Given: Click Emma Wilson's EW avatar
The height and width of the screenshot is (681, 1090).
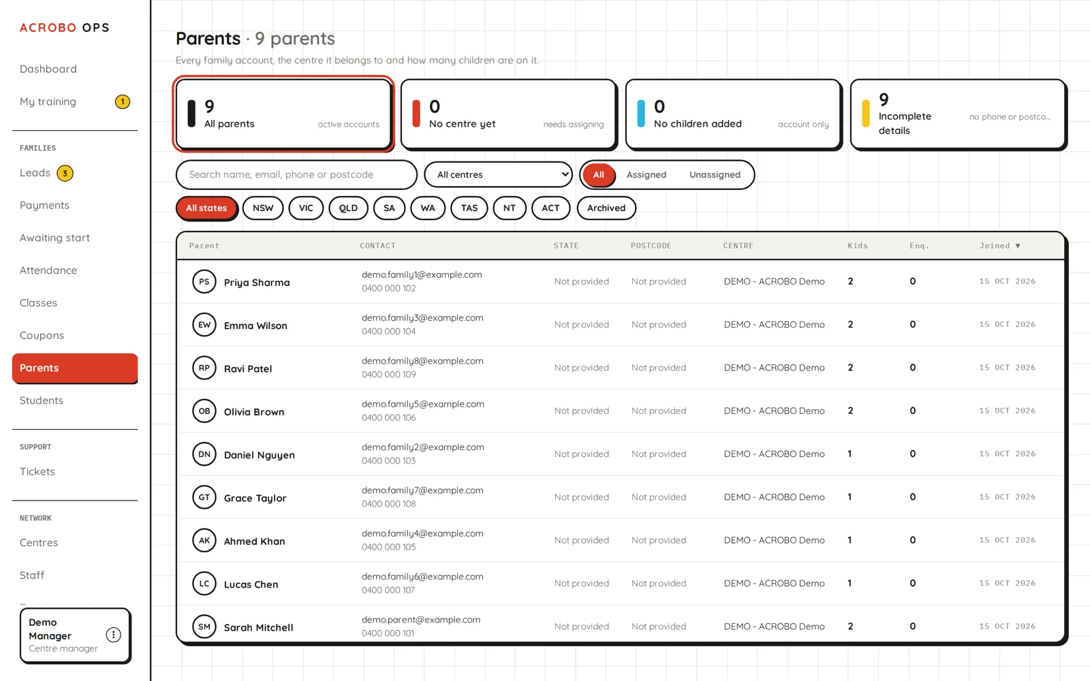Looking at the screenshot, I should [x=204, y=325].
